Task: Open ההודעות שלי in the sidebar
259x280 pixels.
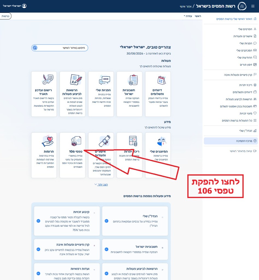Action: point(247,57)
